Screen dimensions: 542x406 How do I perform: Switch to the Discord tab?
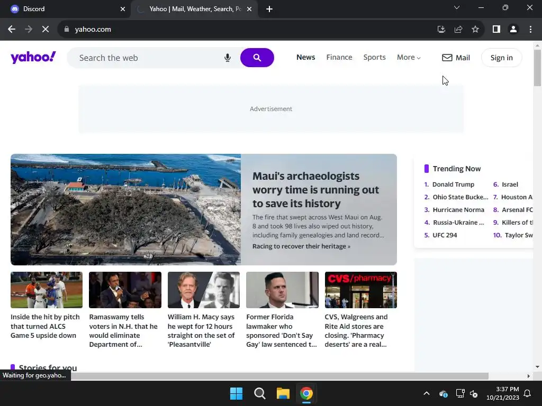click(66, 9)
